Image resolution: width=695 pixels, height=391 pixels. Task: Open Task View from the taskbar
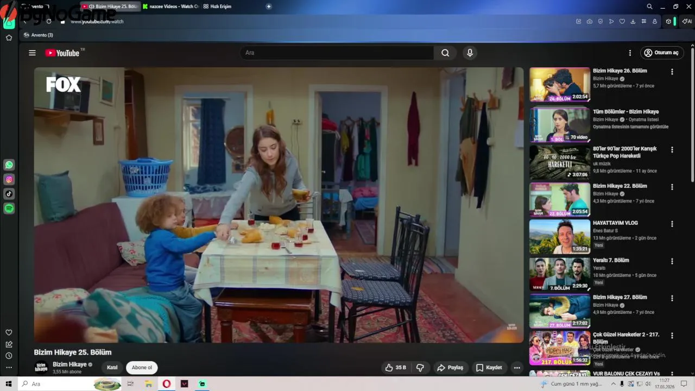click(130, 384)
